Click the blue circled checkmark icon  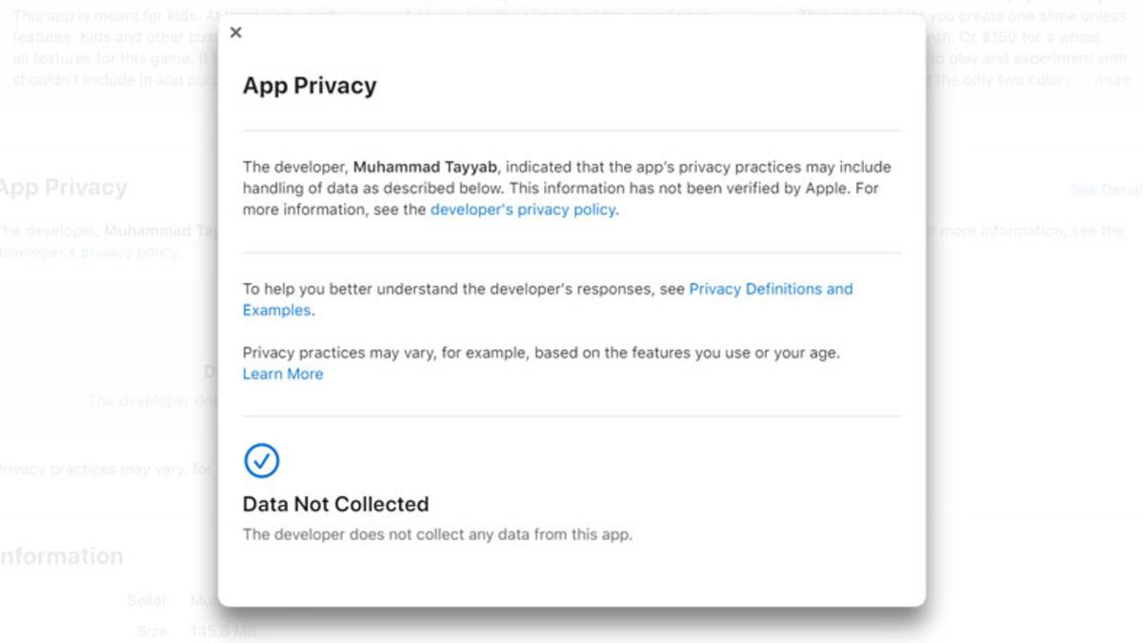coord(260,460)
